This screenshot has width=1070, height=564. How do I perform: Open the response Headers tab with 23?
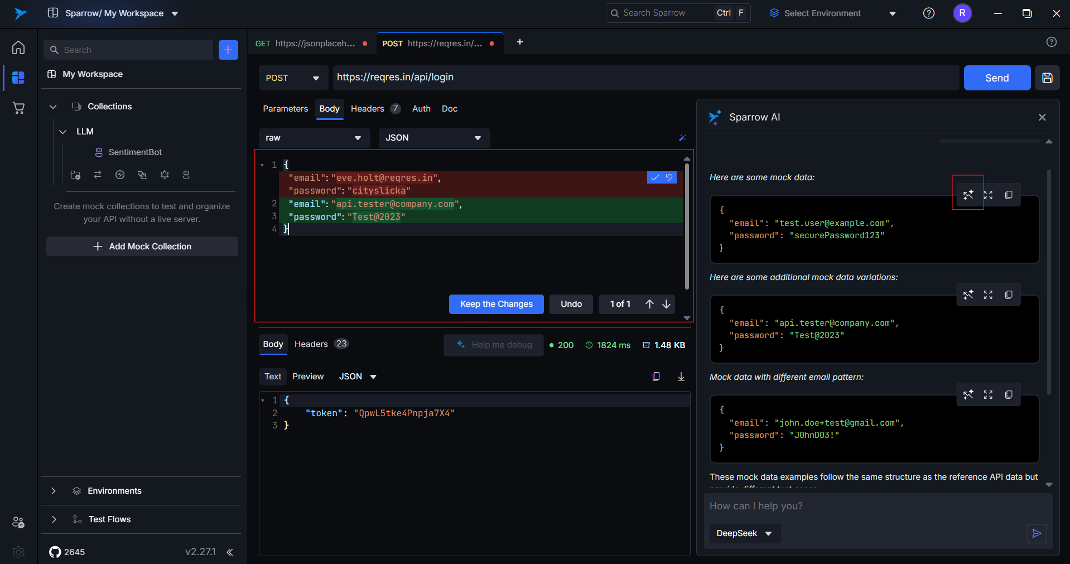pyautogui.click(x=321, y=344)
